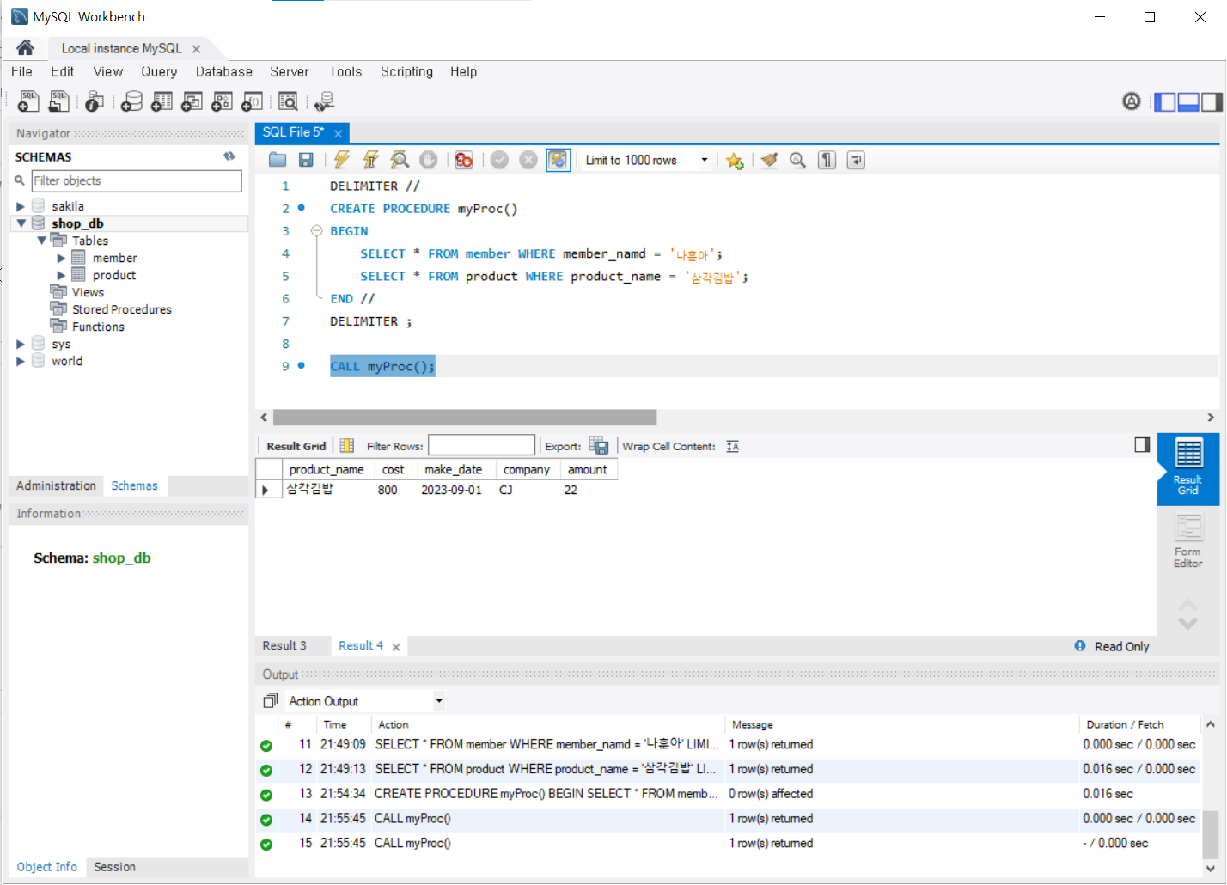Toggle auto-commit mode button

pos(559,160)
